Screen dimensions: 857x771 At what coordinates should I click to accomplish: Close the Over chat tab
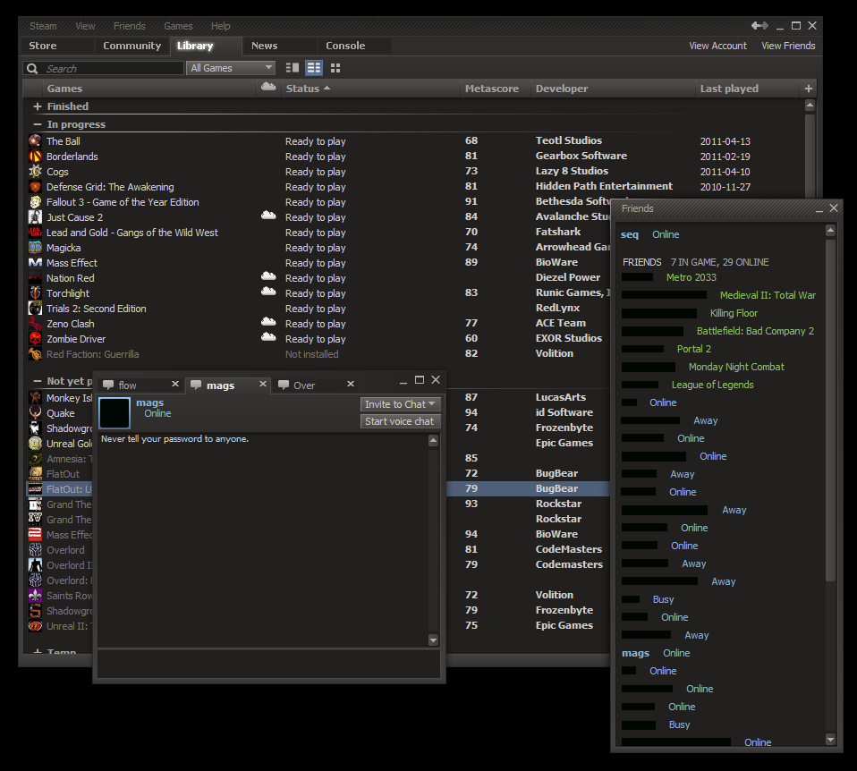(351, 384)
